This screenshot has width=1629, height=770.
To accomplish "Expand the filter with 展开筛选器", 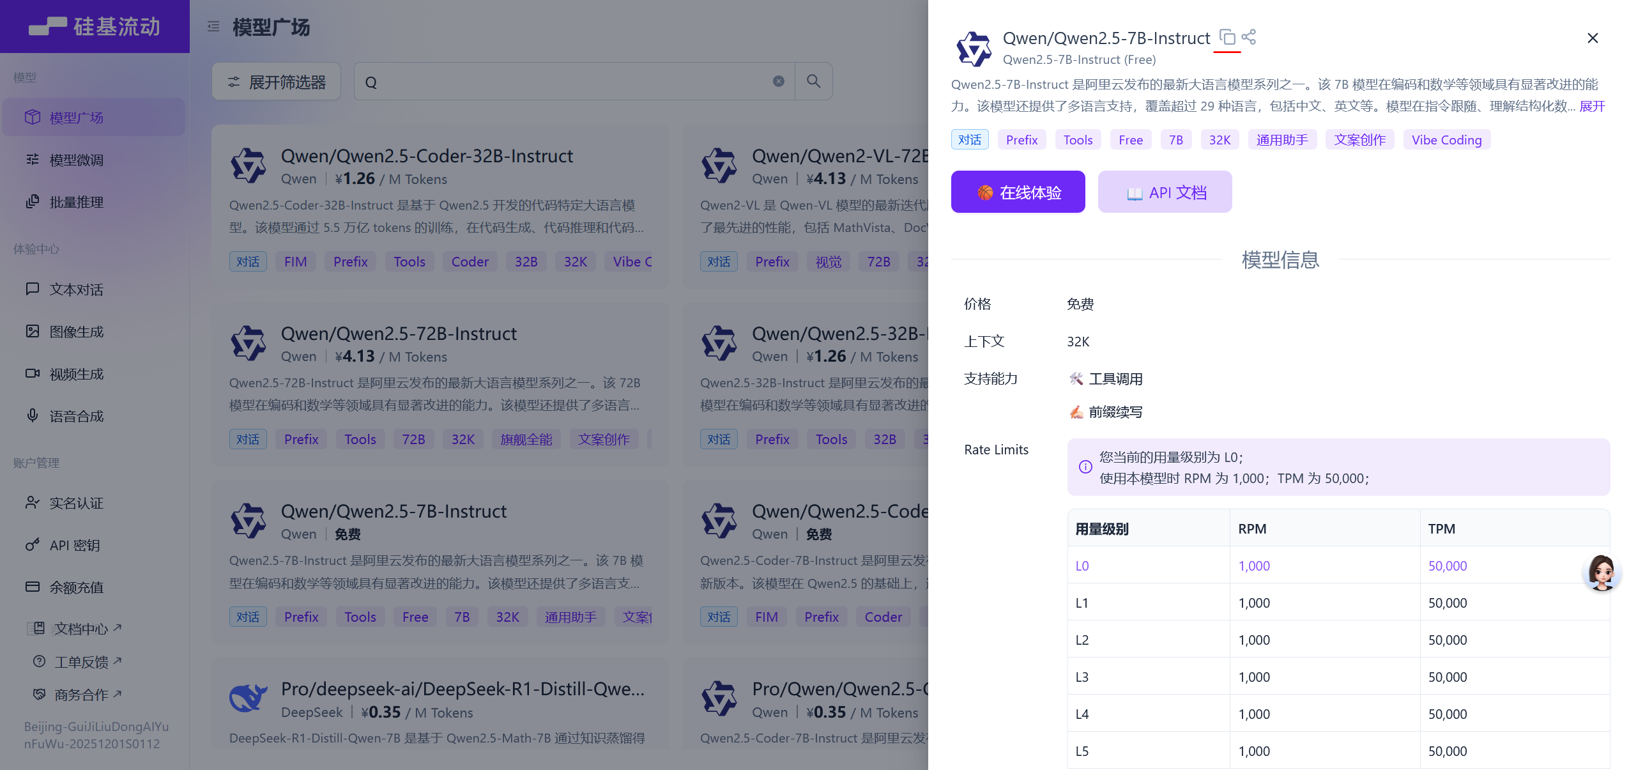I will [x=276, y=82].
